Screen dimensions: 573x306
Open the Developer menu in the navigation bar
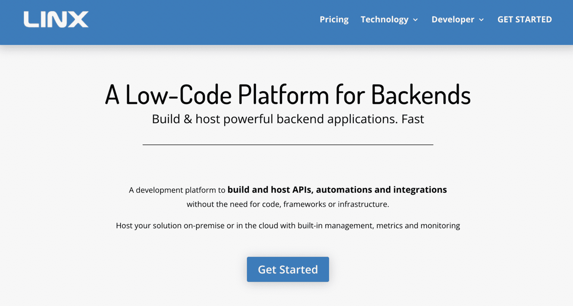pos(453,19)
